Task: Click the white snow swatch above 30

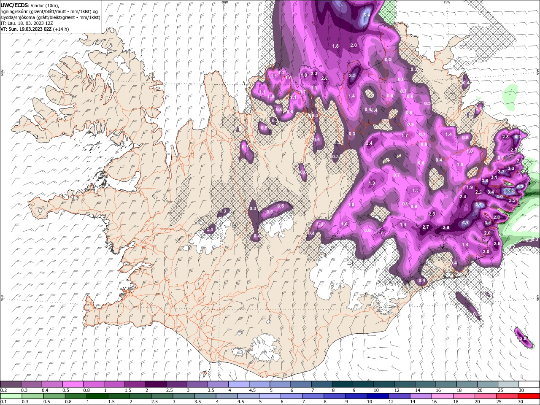Action: coord(529,384)
